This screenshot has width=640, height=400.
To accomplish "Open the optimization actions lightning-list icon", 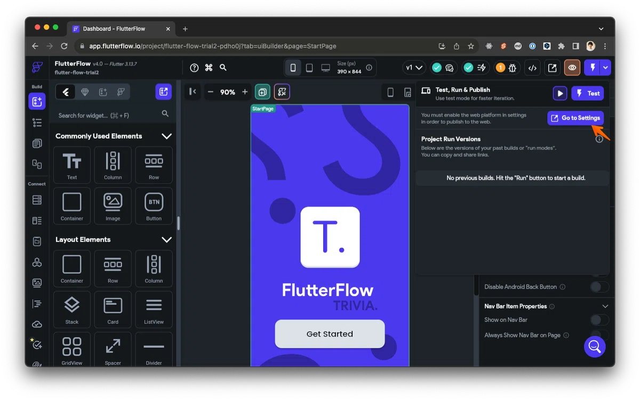I will click(482, 68).
